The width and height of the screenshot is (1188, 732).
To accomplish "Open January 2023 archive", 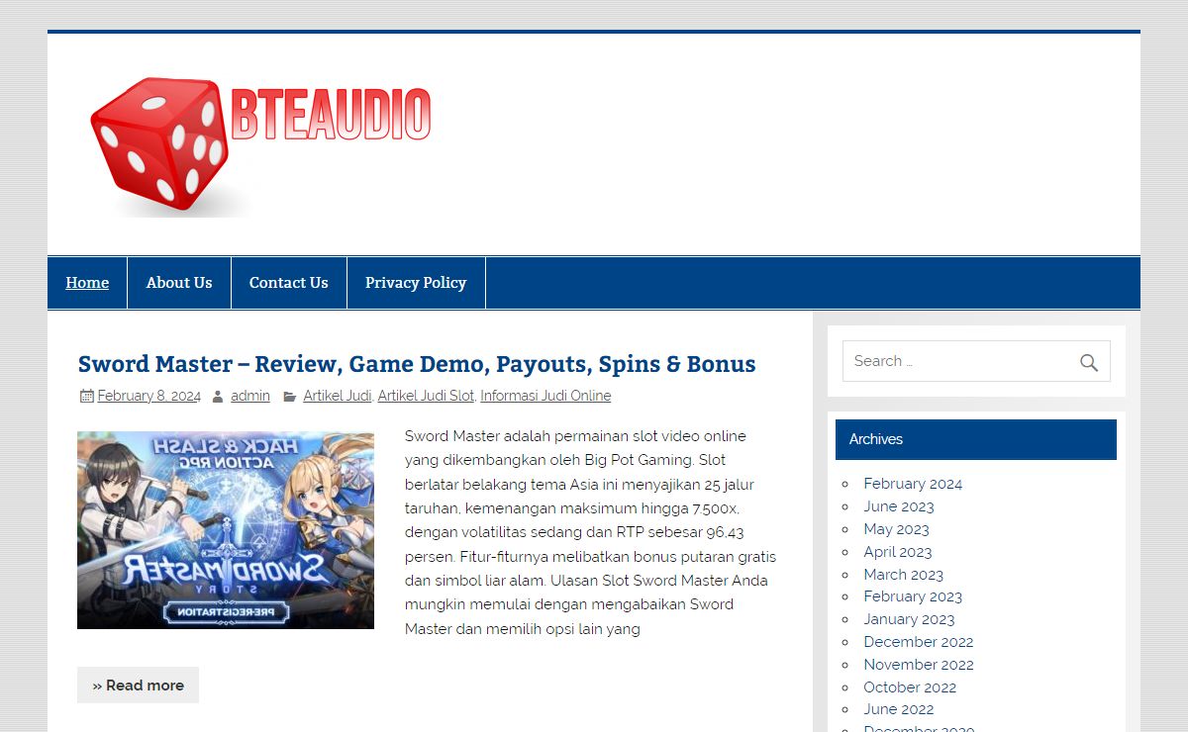I will 909,619.
